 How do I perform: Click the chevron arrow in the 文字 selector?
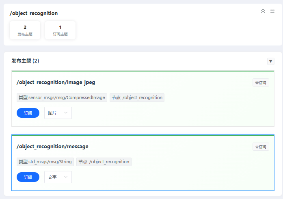point(66,177)
